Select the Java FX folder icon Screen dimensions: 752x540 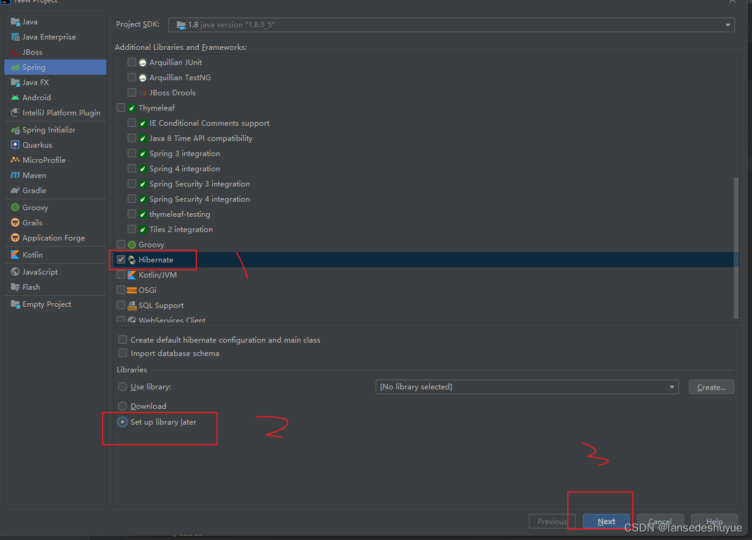tap(15, 83)
